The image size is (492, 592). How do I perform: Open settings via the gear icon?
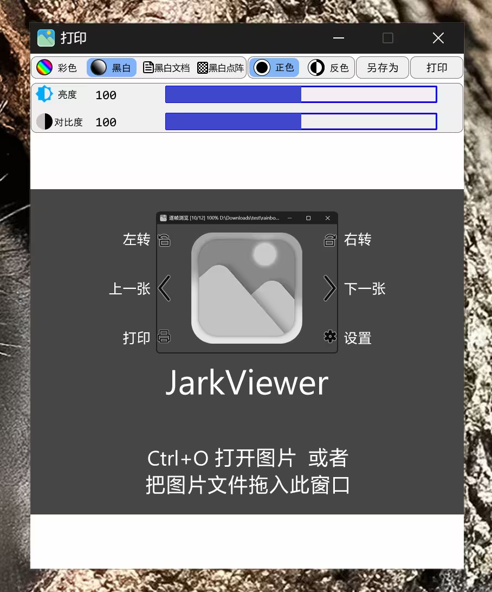(329, 337)
